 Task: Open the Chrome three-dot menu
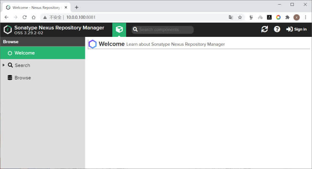306,17
